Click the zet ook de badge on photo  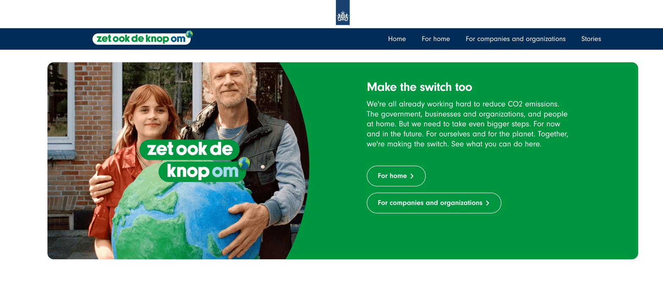click(189, 150)
